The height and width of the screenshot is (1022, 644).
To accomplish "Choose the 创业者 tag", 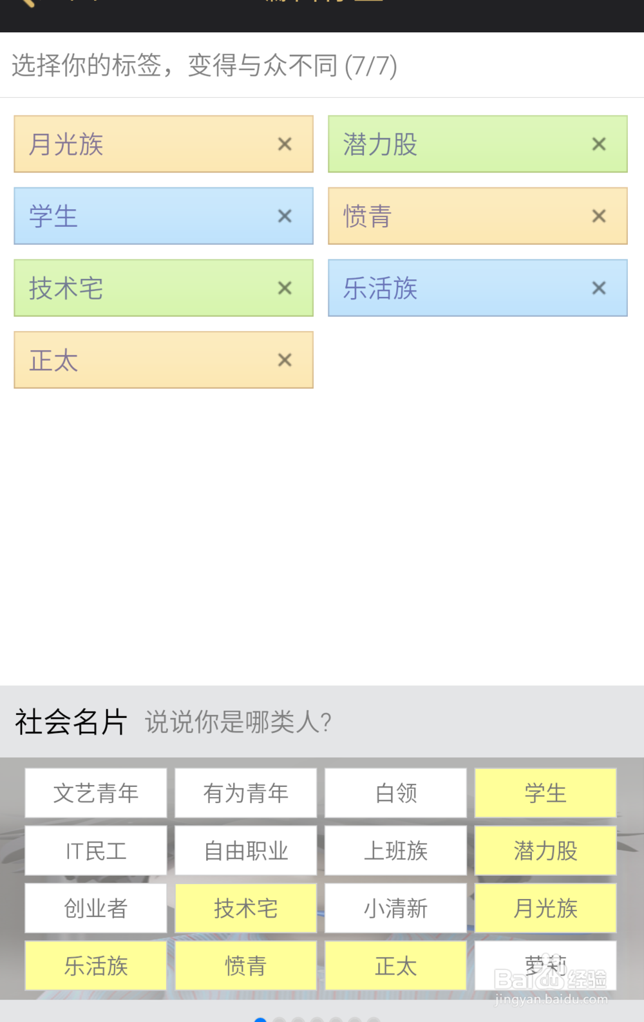I will [96, 908].
